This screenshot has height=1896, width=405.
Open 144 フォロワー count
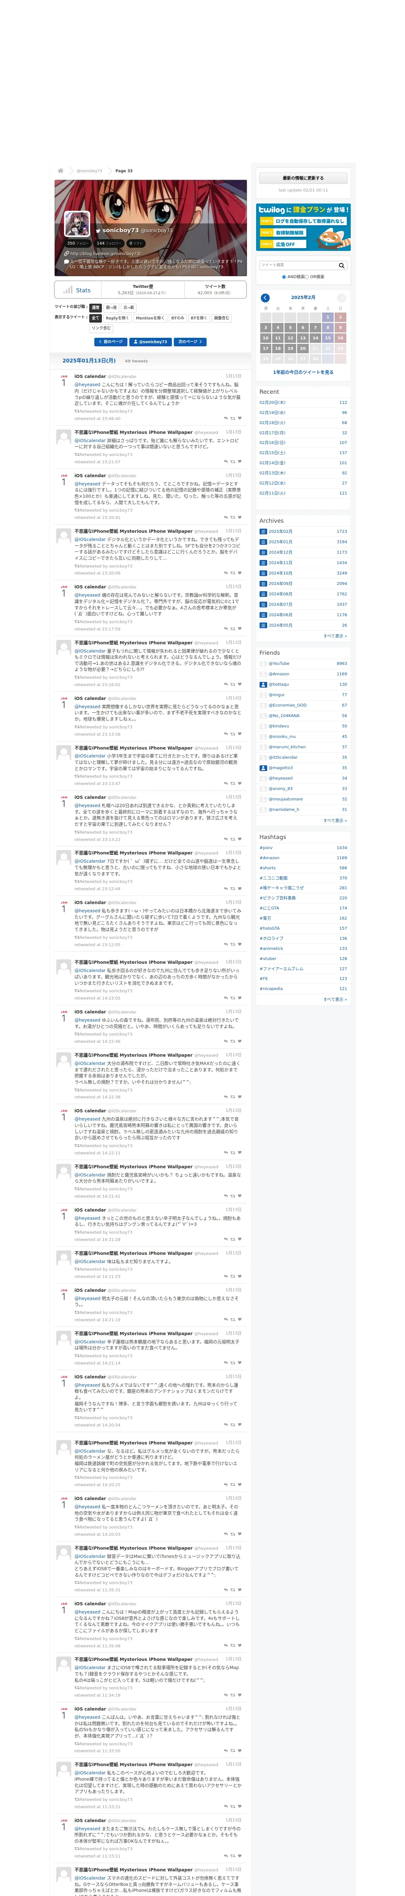[x=109, y=243]
